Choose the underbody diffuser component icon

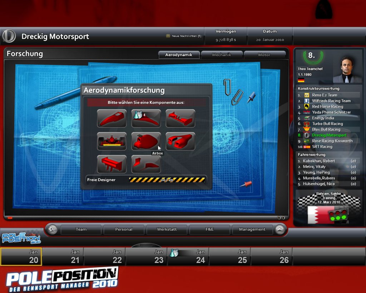[112, 141]
